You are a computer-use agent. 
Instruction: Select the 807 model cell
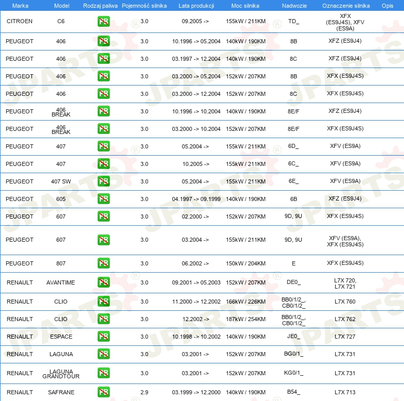click(x=61, y=263)
